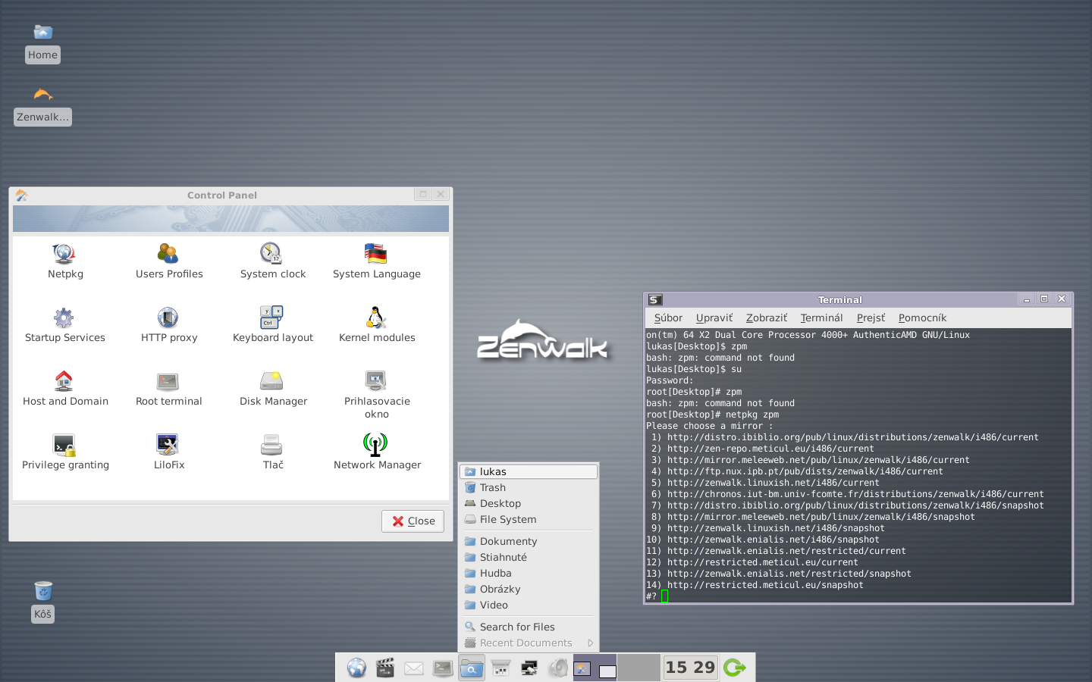Image resolution: width=1092 pixels, height=682 pixels.
Task: Expand the Recent Documents submenu
Action: (528, 643)
